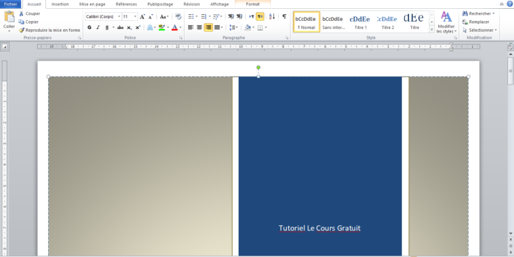The width and height of the screenshot is (514, 257).
Task: Toggle right-to-left text direction (highlighted)
Action: coord(260,16)
